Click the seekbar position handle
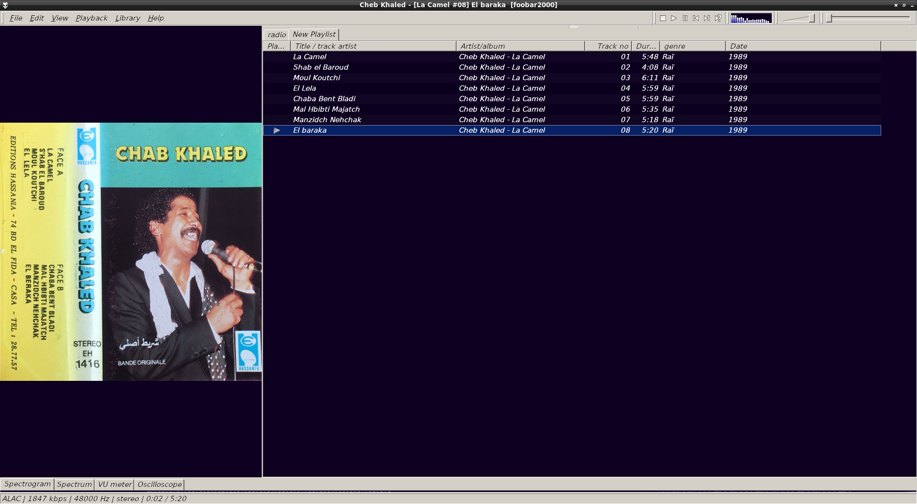Viewport: 917px width, 504px height. (830, 18)
